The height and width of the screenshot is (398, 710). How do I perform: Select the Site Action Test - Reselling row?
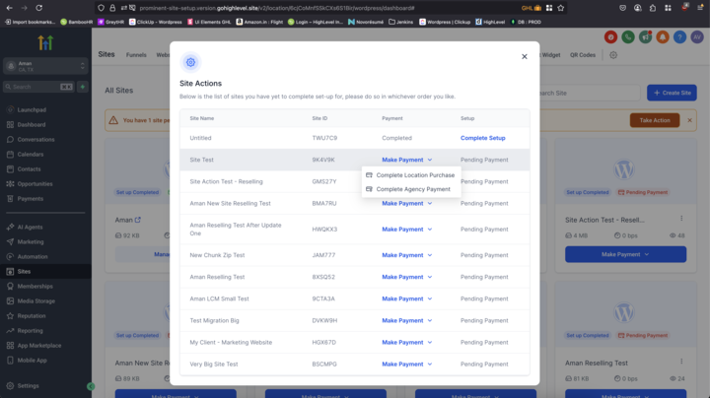(355, 182)
